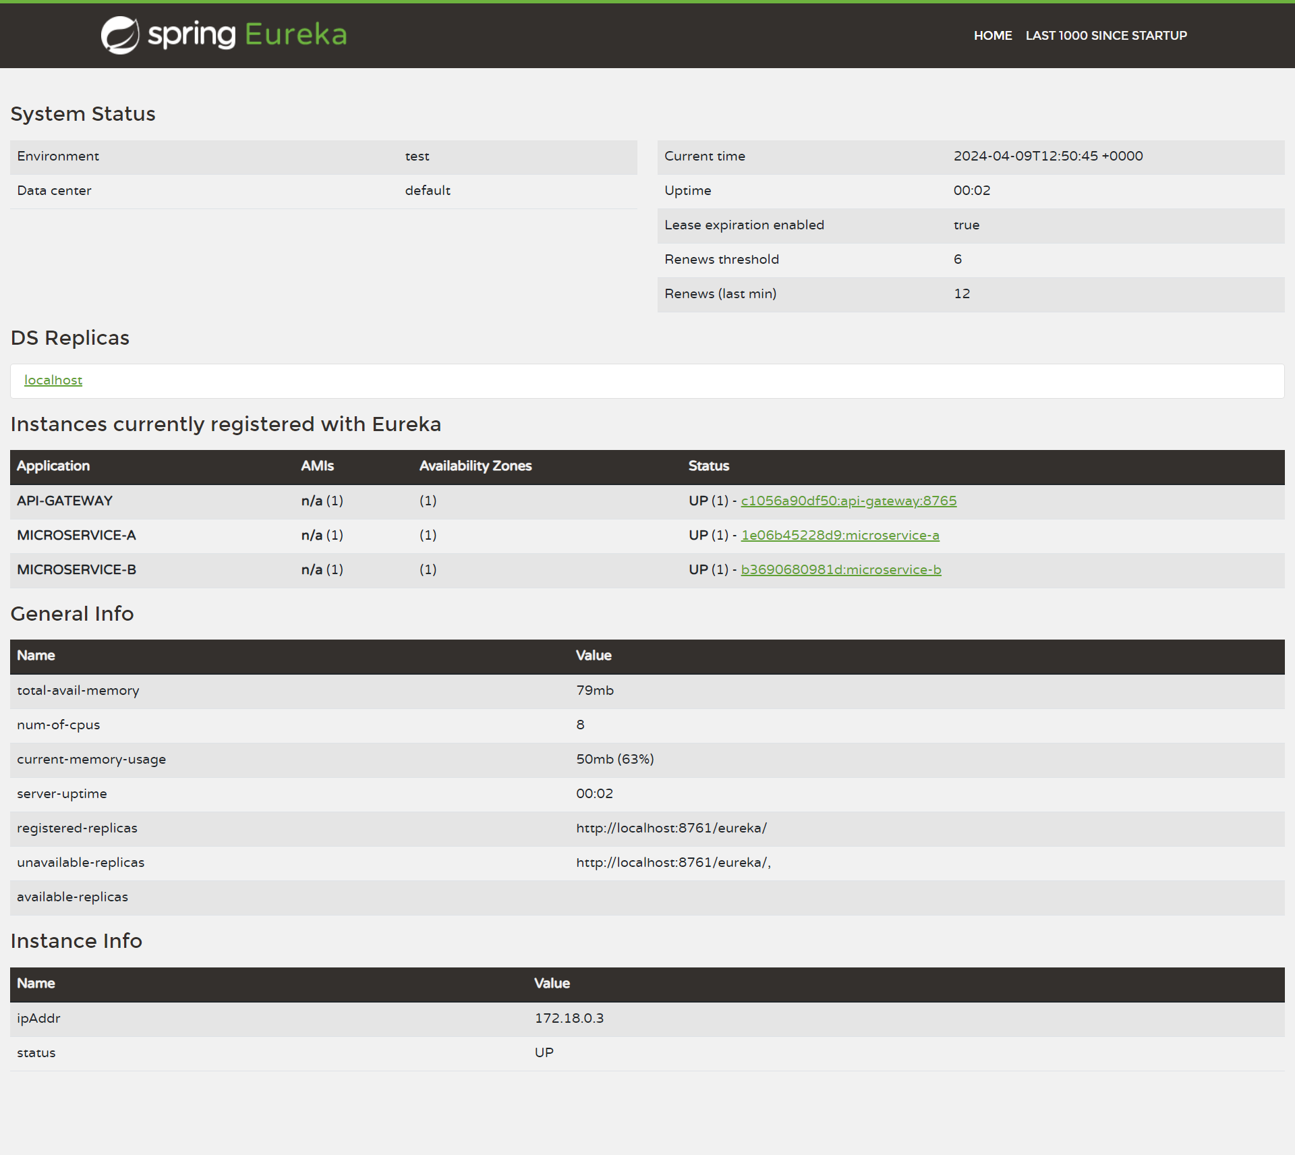The height and width of the screenshot is (1155, 1295).
Task: Open the 1e06b45228d9:microservice-a instance link
Action: pyautogui.click(x=840, y=535)
